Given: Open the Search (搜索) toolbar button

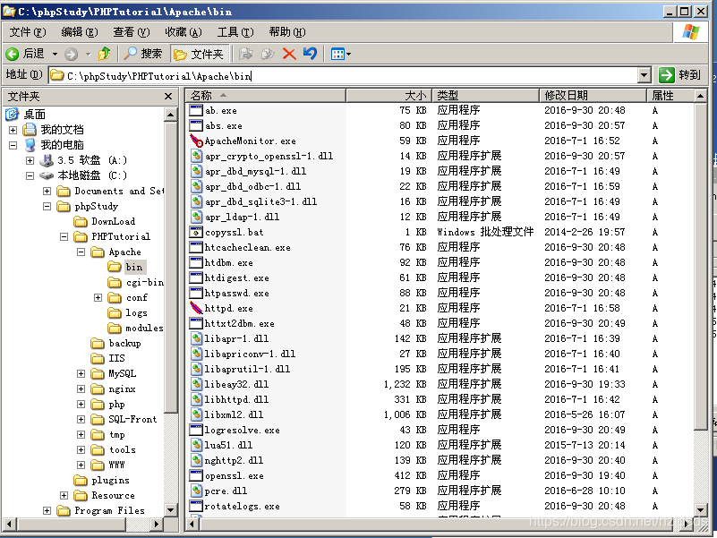Looking at the screenshot, I should tap(143, 54).
